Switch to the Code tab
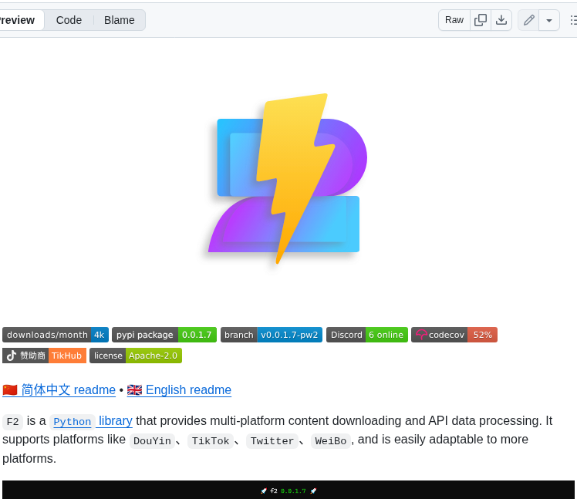 (x=69, y=20)
